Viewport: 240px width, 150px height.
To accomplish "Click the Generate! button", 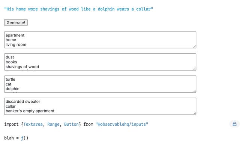I will [x=16, y=23].
